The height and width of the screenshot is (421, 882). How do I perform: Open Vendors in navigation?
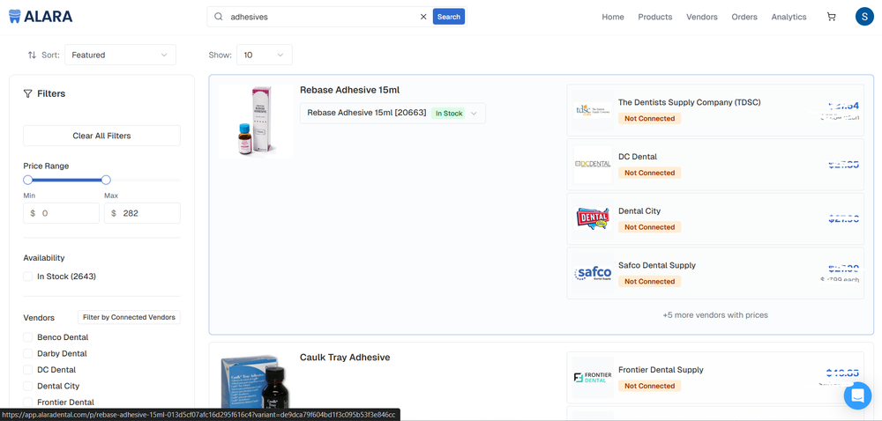701,17
